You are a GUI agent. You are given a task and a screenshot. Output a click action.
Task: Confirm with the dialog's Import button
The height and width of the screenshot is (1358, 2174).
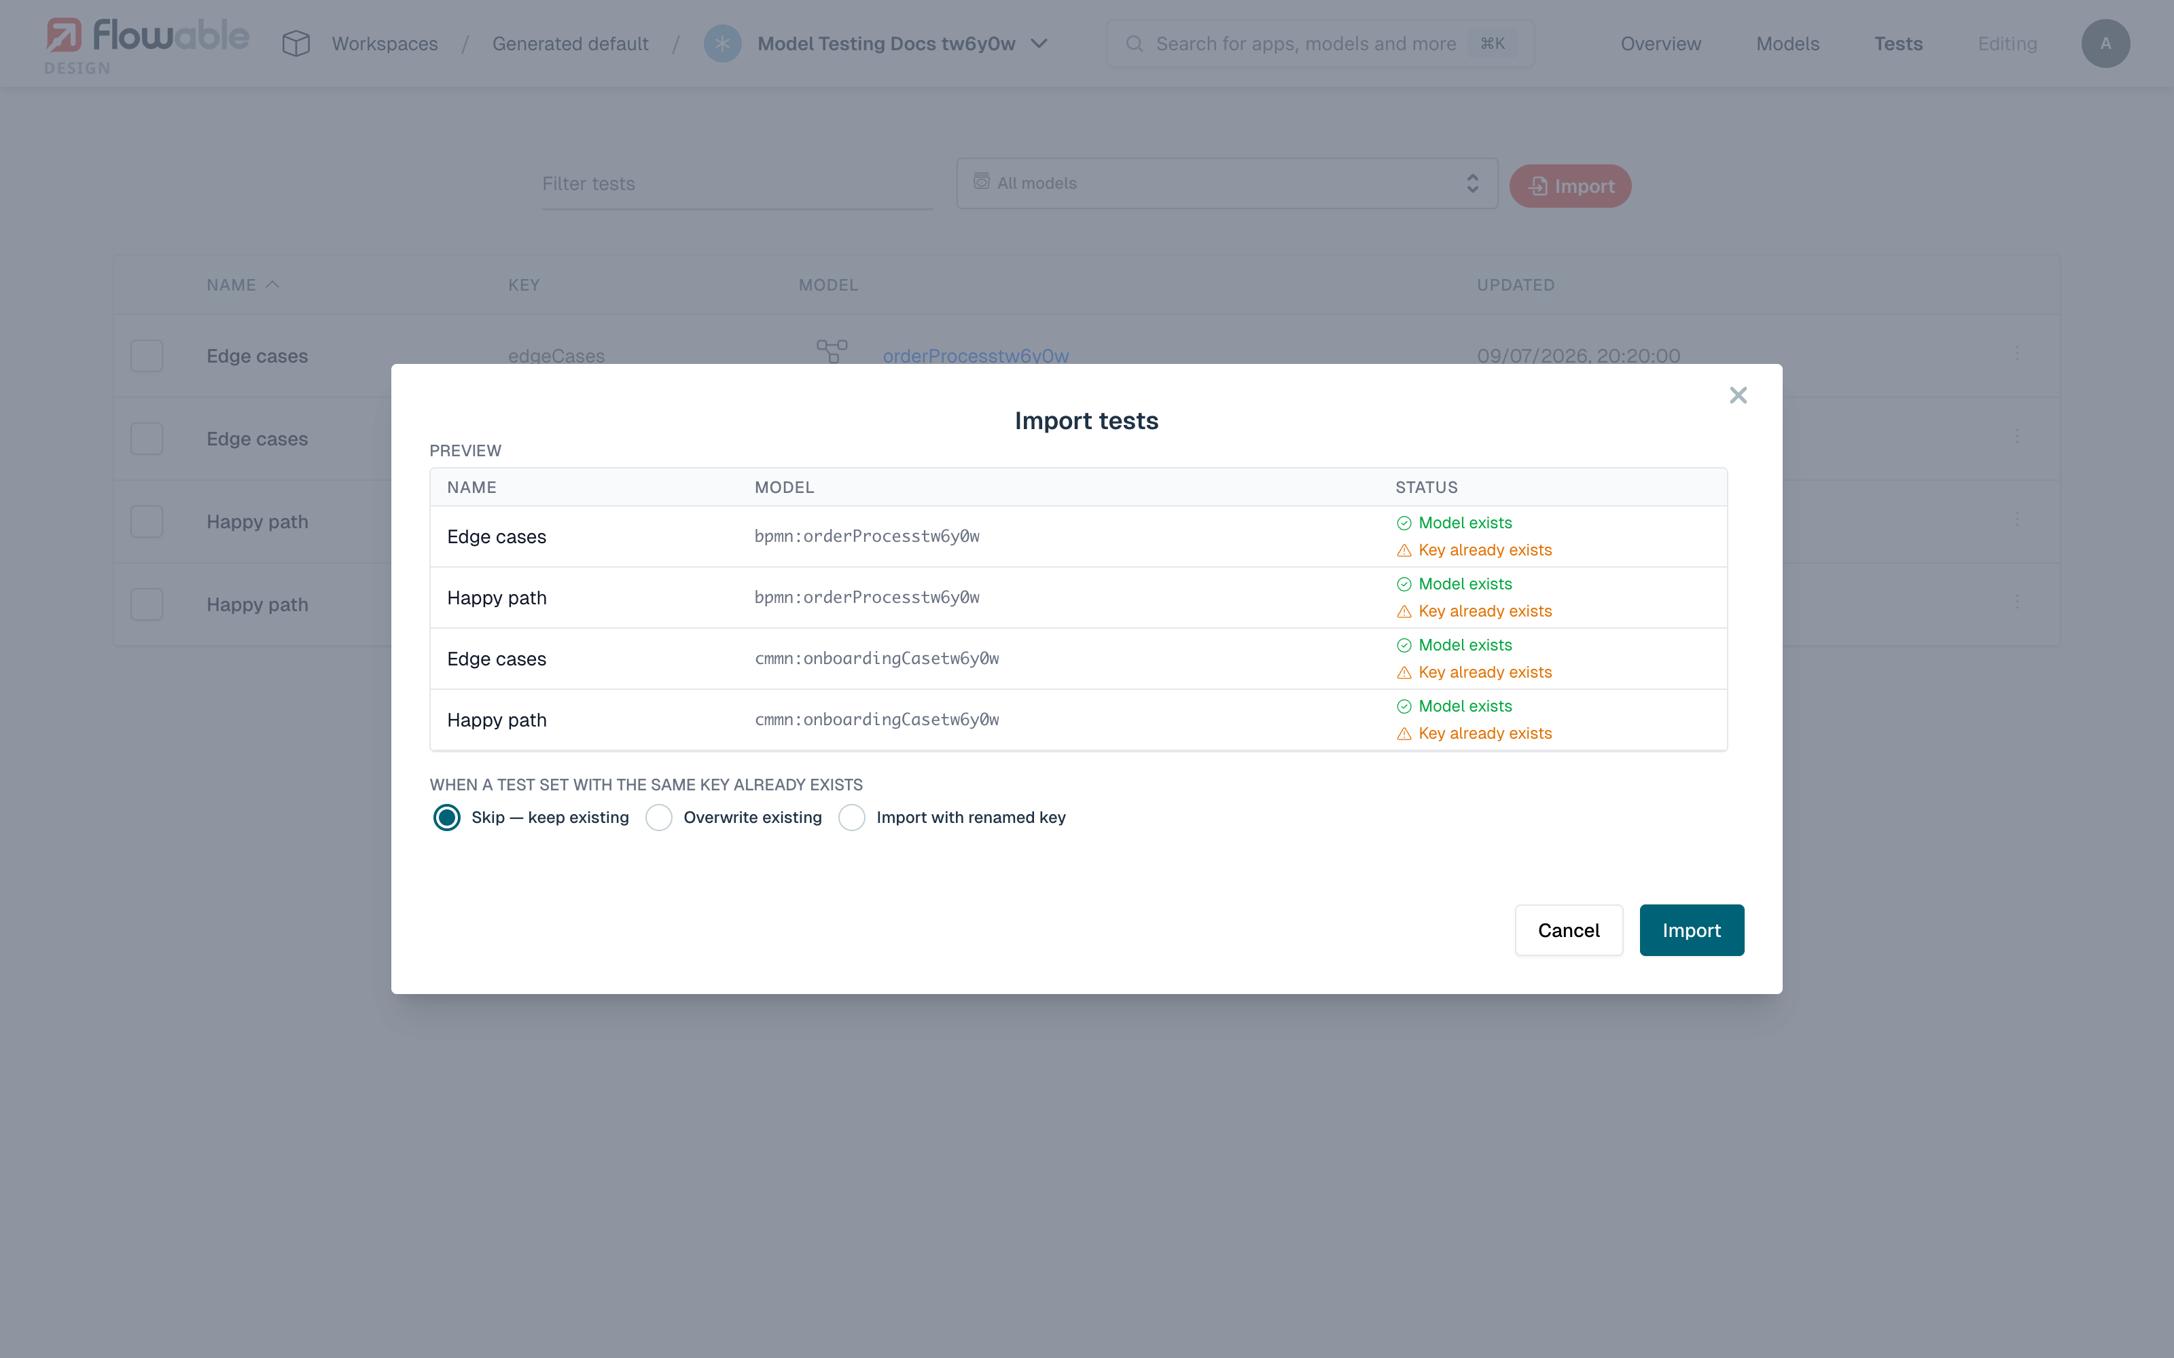coord(1691,930)
